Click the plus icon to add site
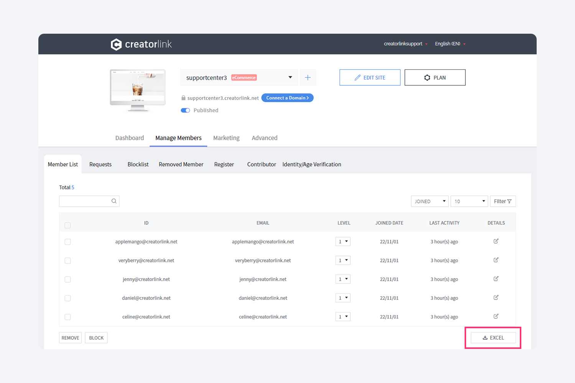Viewport: 575px width, 383px height. (x=308, y=78)
